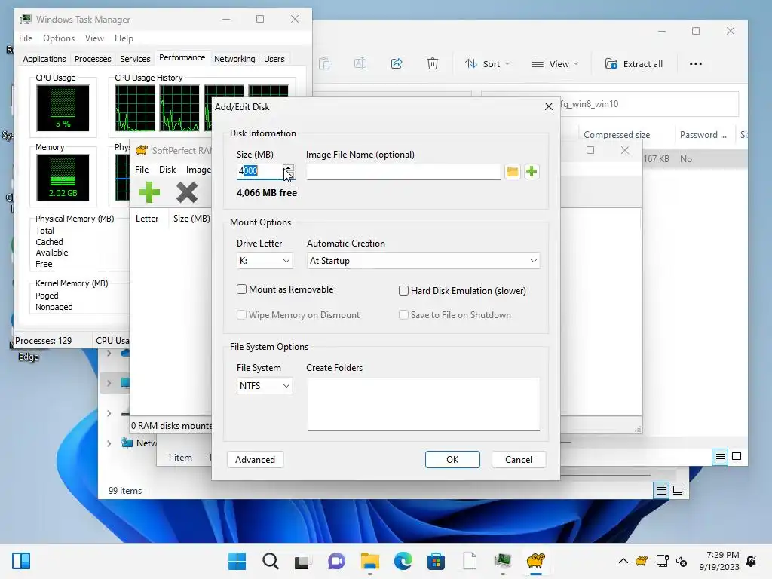The width and height of the screenshot is (772, 579).
Task: Remove RAM disk with gray X icon
Action: tap(187, 192)
